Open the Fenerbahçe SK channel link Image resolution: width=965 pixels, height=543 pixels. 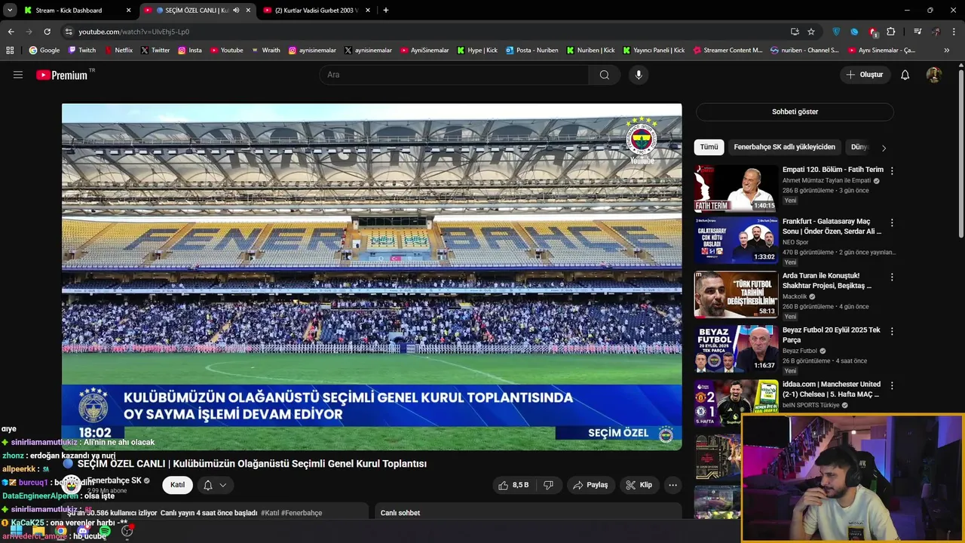[x=115, y=480]
